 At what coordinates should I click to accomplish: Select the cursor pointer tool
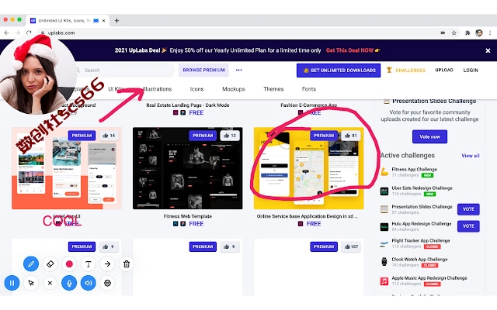[31, 283]
